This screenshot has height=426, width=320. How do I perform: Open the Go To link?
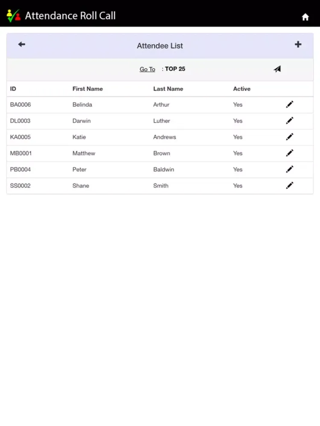[x=147, y=69]
